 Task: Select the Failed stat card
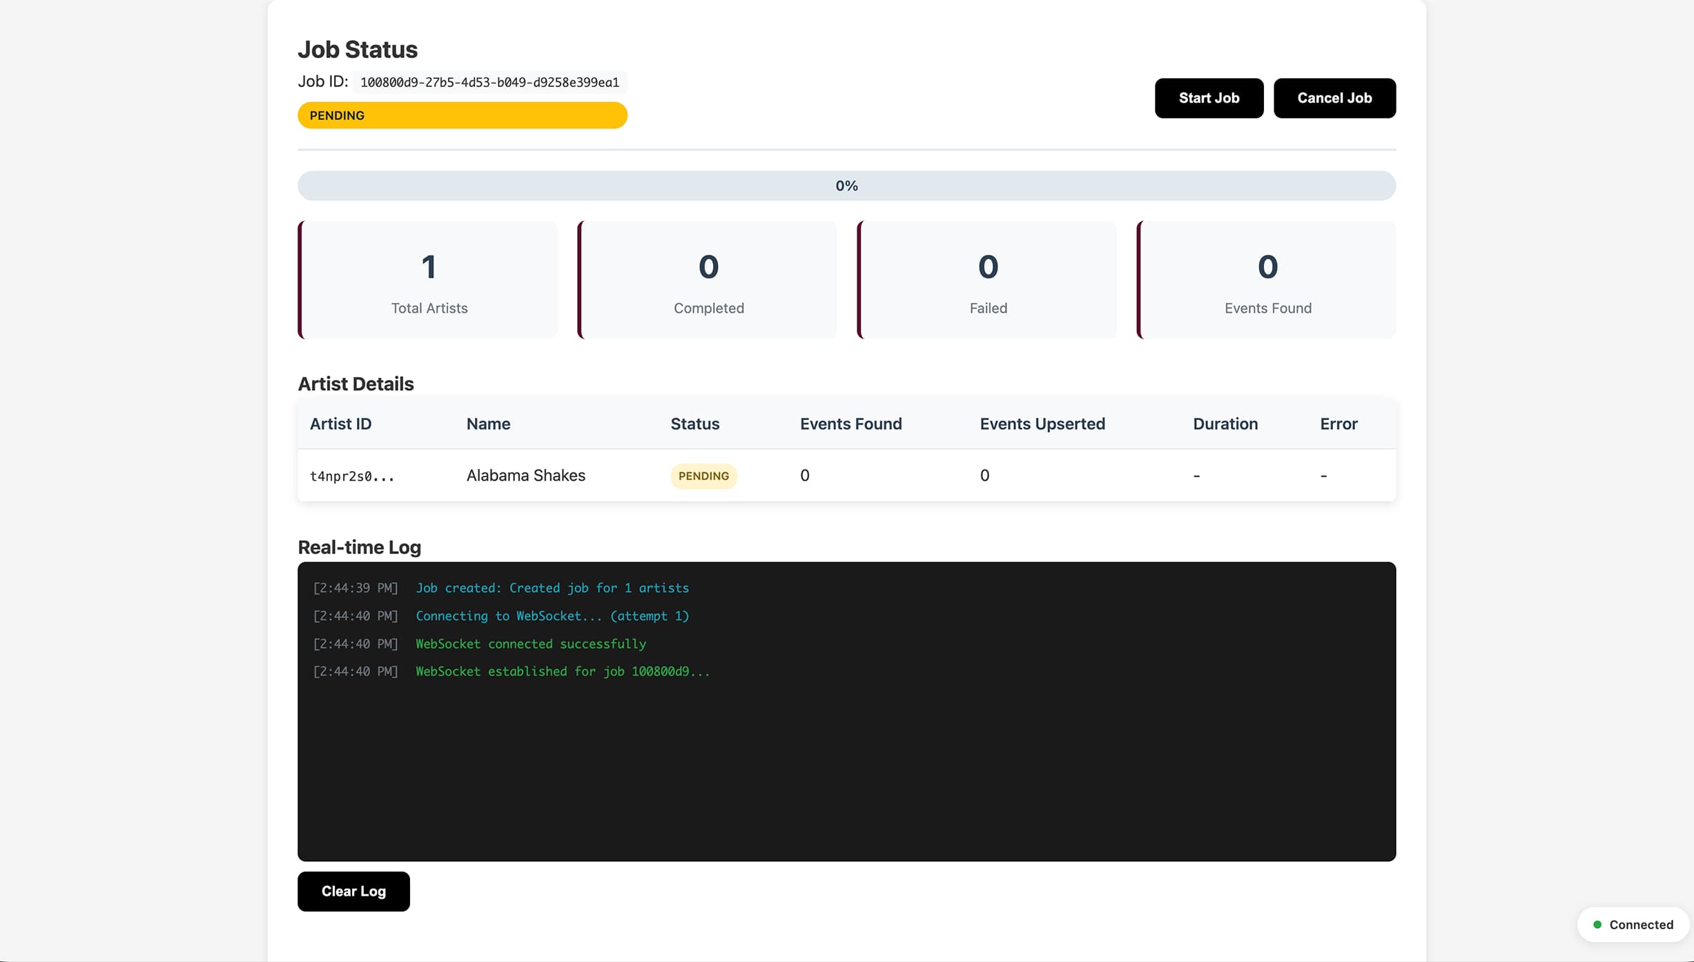tap(987, 280)
